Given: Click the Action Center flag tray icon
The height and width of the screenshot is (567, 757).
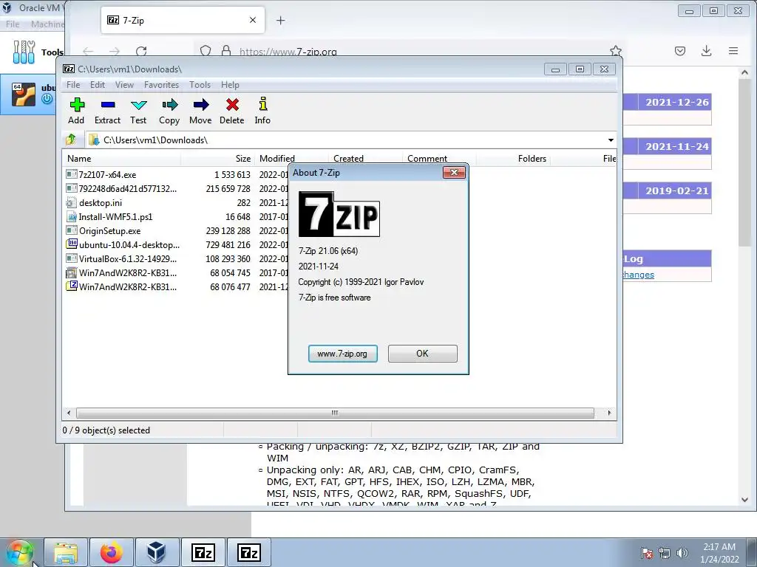Looking at the screenshot, I should (x=647, y=553).
